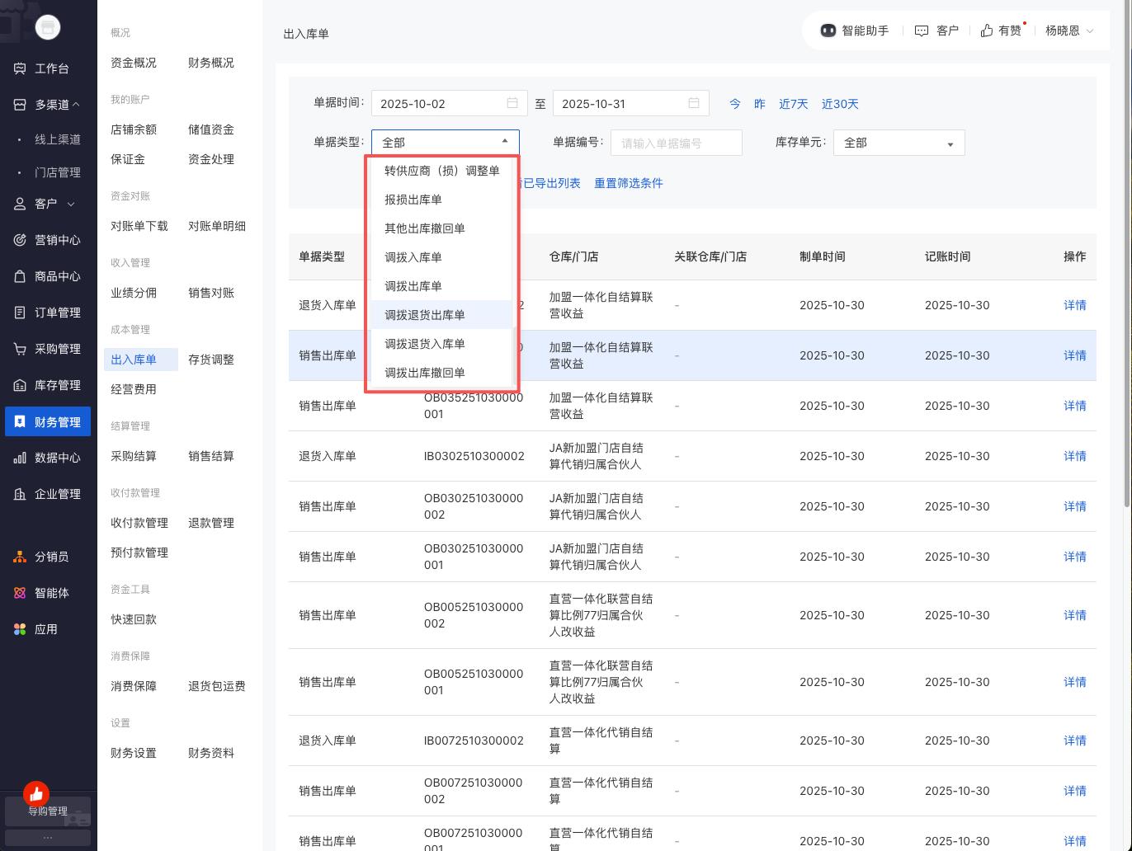Image resolution: width=1132 pixels, height=851 pixels.
Task: Click the 营销中心 marketing icon
Action: point(20,240)
